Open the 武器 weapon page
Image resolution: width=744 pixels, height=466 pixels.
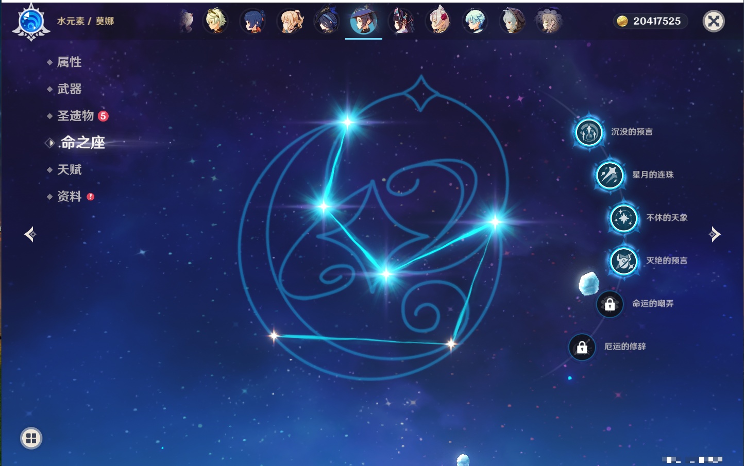69,89
